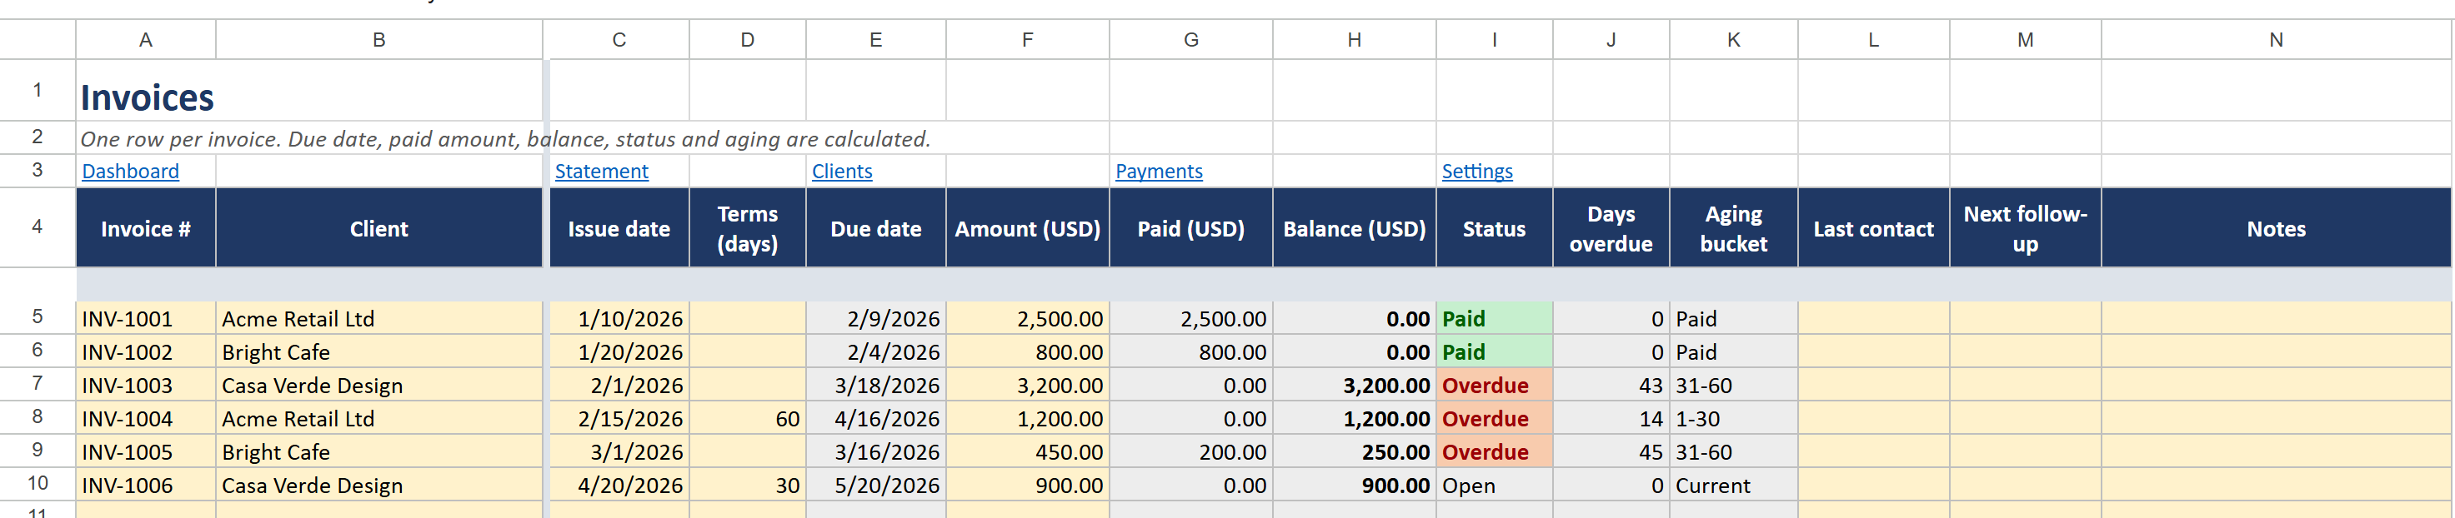Select cell INV-1003

146,386
